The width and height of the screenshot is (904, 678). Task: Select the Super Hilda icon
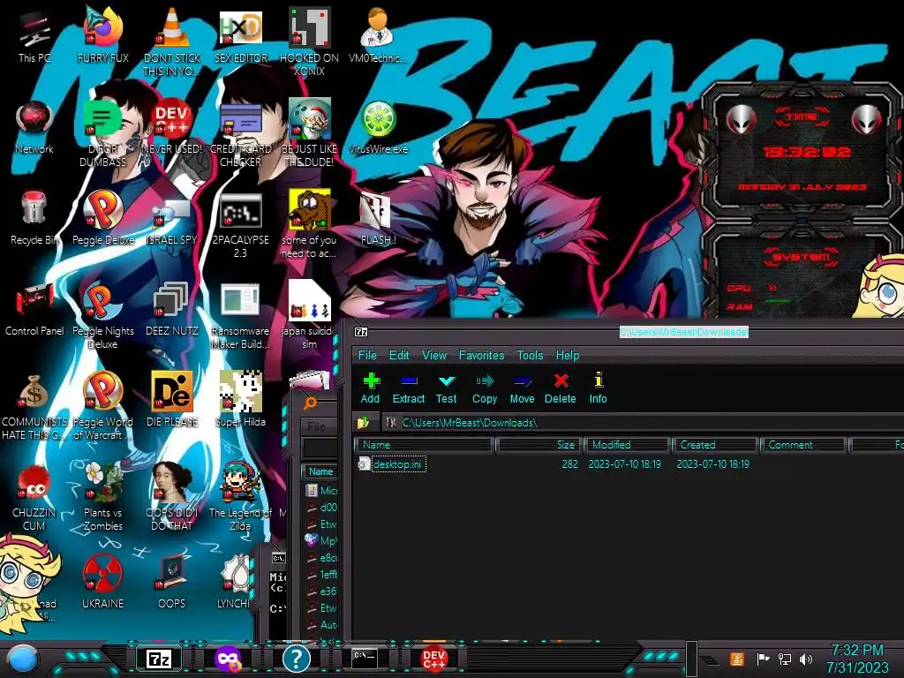pyautogui.click(x=241, y=400)
